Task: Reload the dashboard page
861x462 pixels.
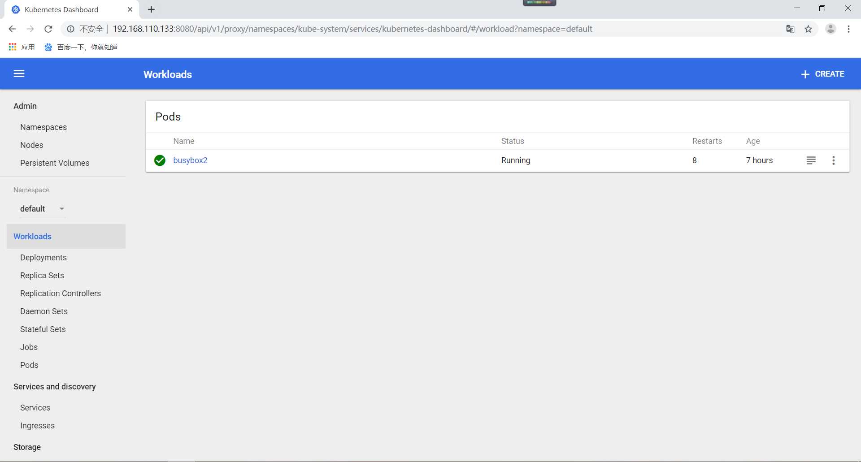Action: coord(48,29)
